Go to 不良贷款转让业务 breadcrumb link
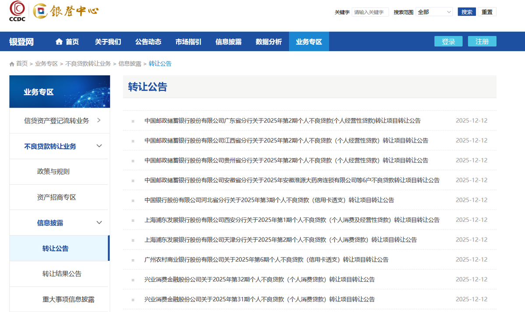Image resolution: width=525 pixels, height=312 pixels. click(88, 64)
